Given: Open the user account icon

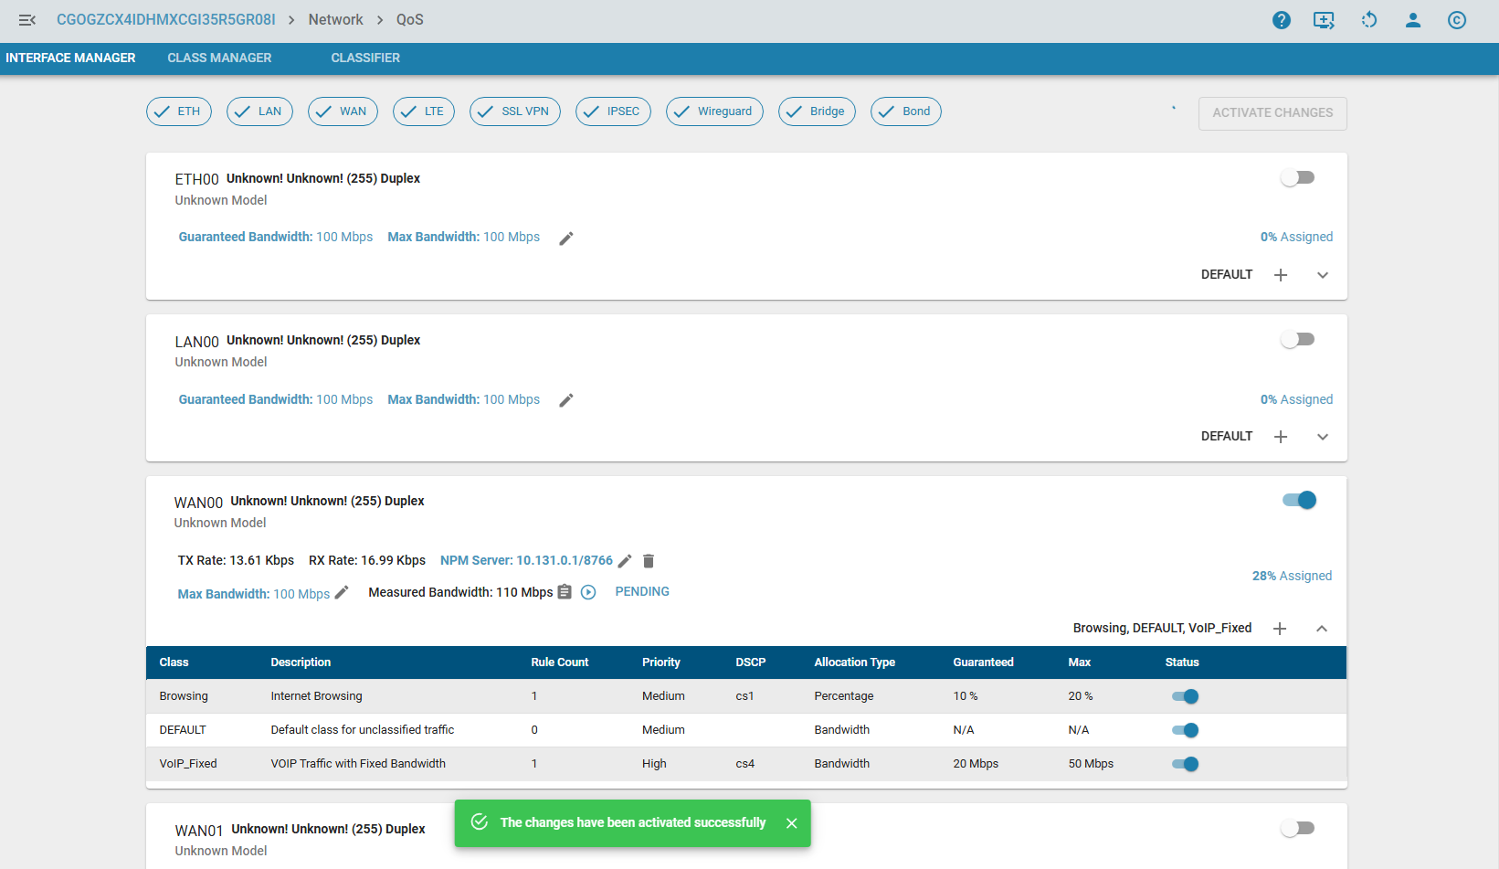Looking at the screenshot, I should coord(1412,20).
